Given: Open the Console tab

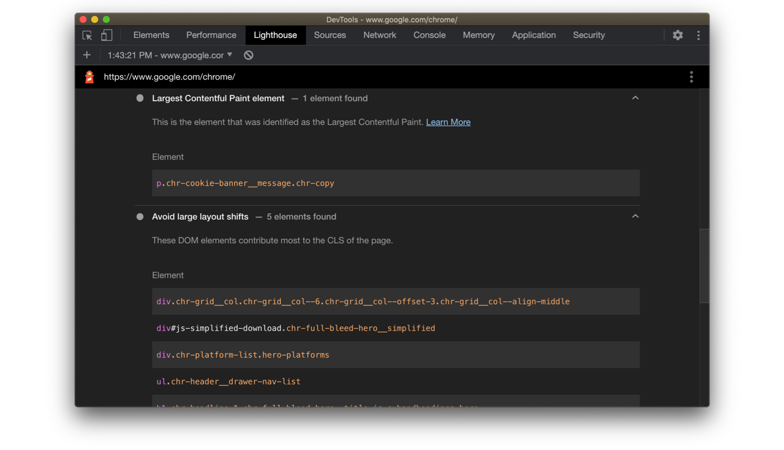Looking at the screenshot, I should [429, 36].
